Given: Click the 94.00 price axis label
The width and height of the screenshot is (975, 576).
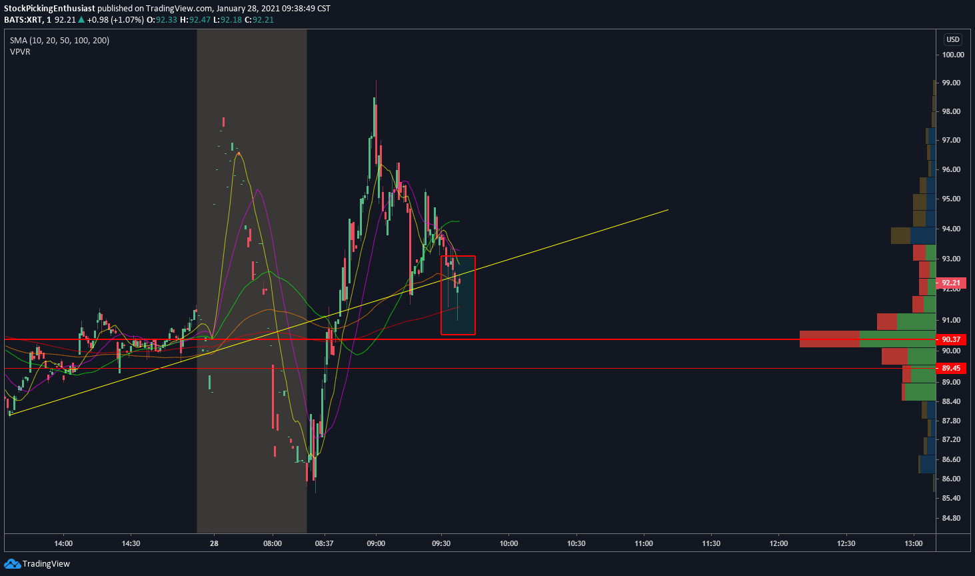Looking at the screenshot, I should coord(951,229).
